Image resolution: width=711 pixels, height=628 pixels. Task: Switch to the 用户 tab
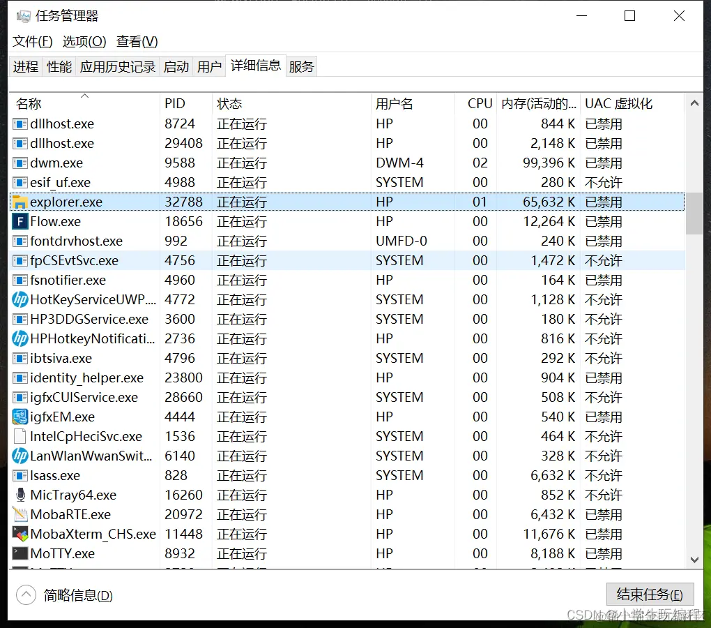[209, 67]
